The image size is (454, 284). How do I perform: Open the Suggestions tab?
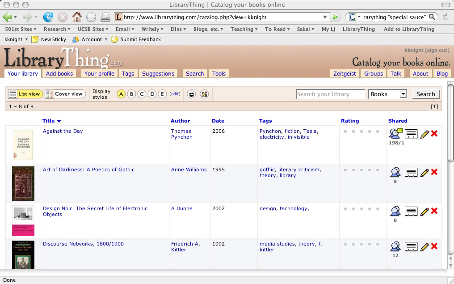tap(158, 74)
